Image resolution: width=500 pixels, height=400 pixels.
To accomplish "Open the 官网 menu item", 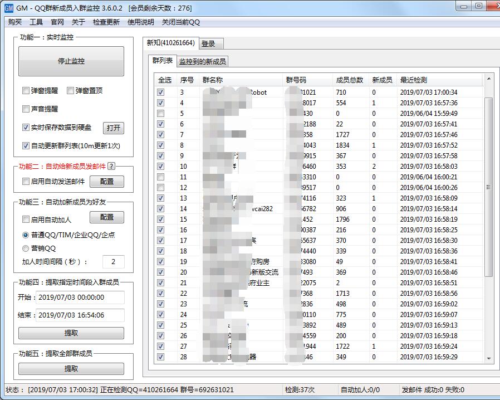I will tap(57, 22).
